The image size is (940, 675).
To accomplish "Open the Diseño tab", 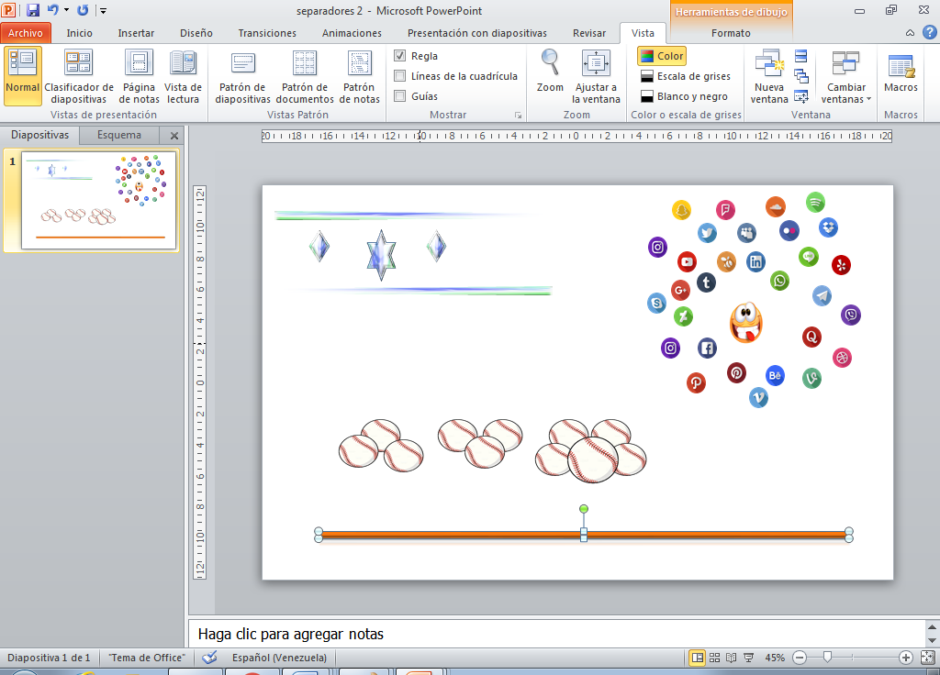I will [196, 33].
